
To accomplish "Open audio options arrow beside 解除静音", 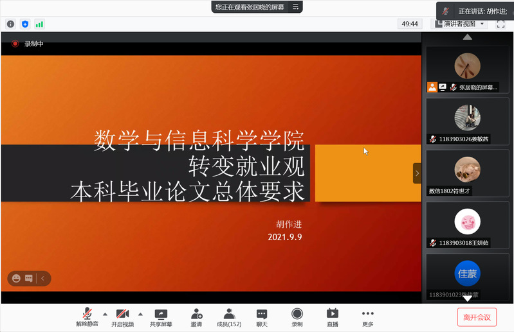I will [104, 314].
